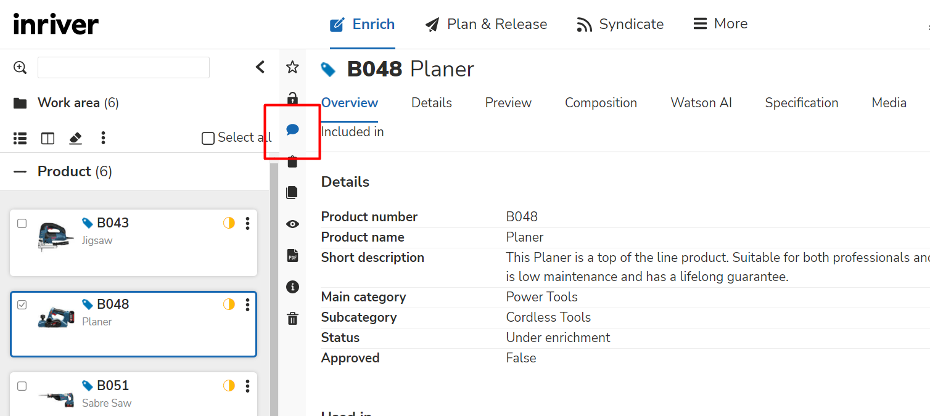Image resolution: width=930 pixels, height=416 pixels.
Task: Open the Preview tab
Action: click(508, 103)
